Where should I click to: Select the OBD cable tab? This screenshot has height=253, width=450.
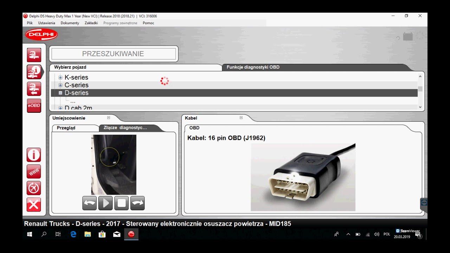pos(194,128)
